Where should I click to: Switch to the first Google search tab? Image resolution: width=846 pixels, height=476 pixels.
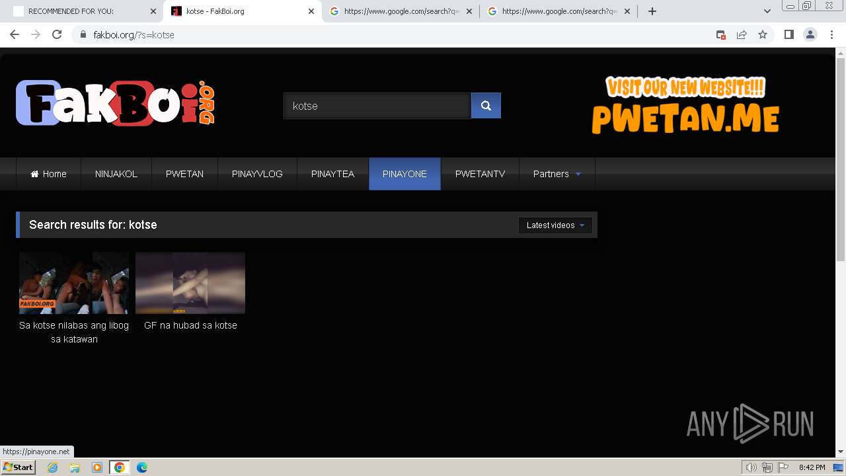pos(401,11)
